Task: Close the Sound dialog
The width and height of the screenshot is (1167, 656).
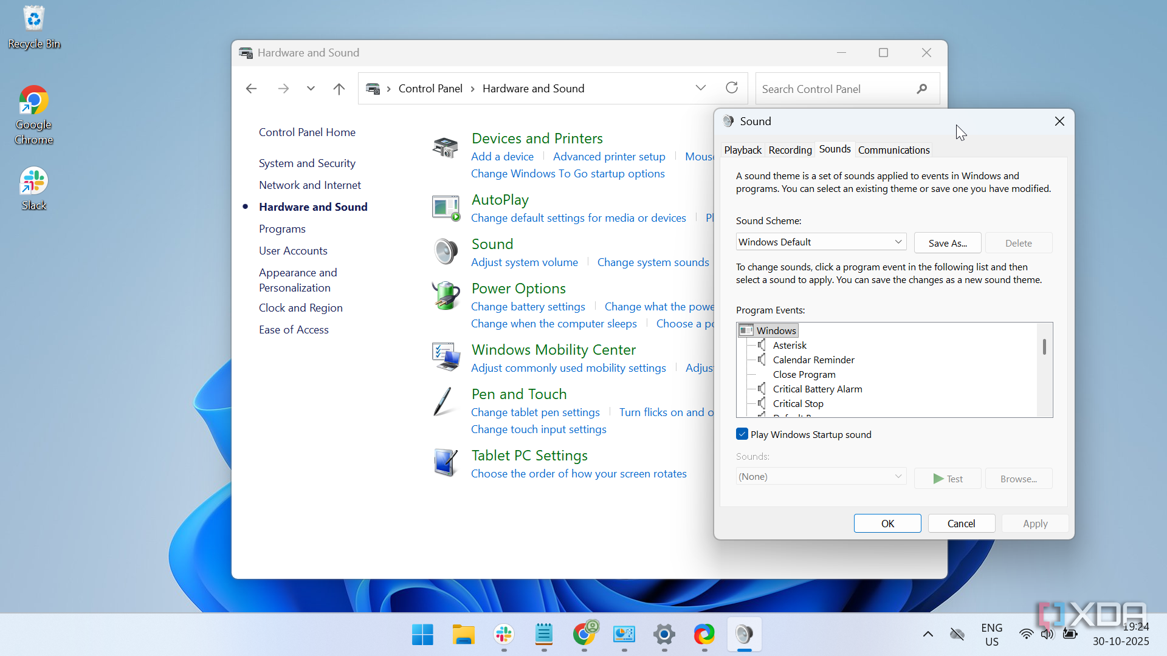Action: coord(1059,121)
